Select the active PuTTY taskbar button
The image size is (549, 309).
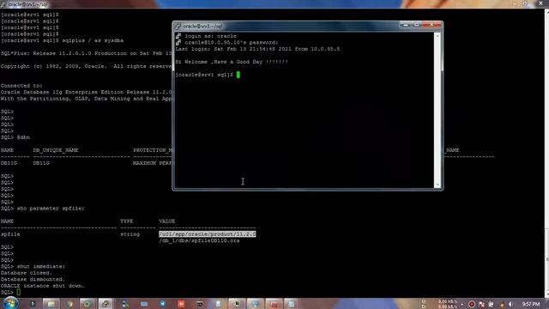coord(105,304)
